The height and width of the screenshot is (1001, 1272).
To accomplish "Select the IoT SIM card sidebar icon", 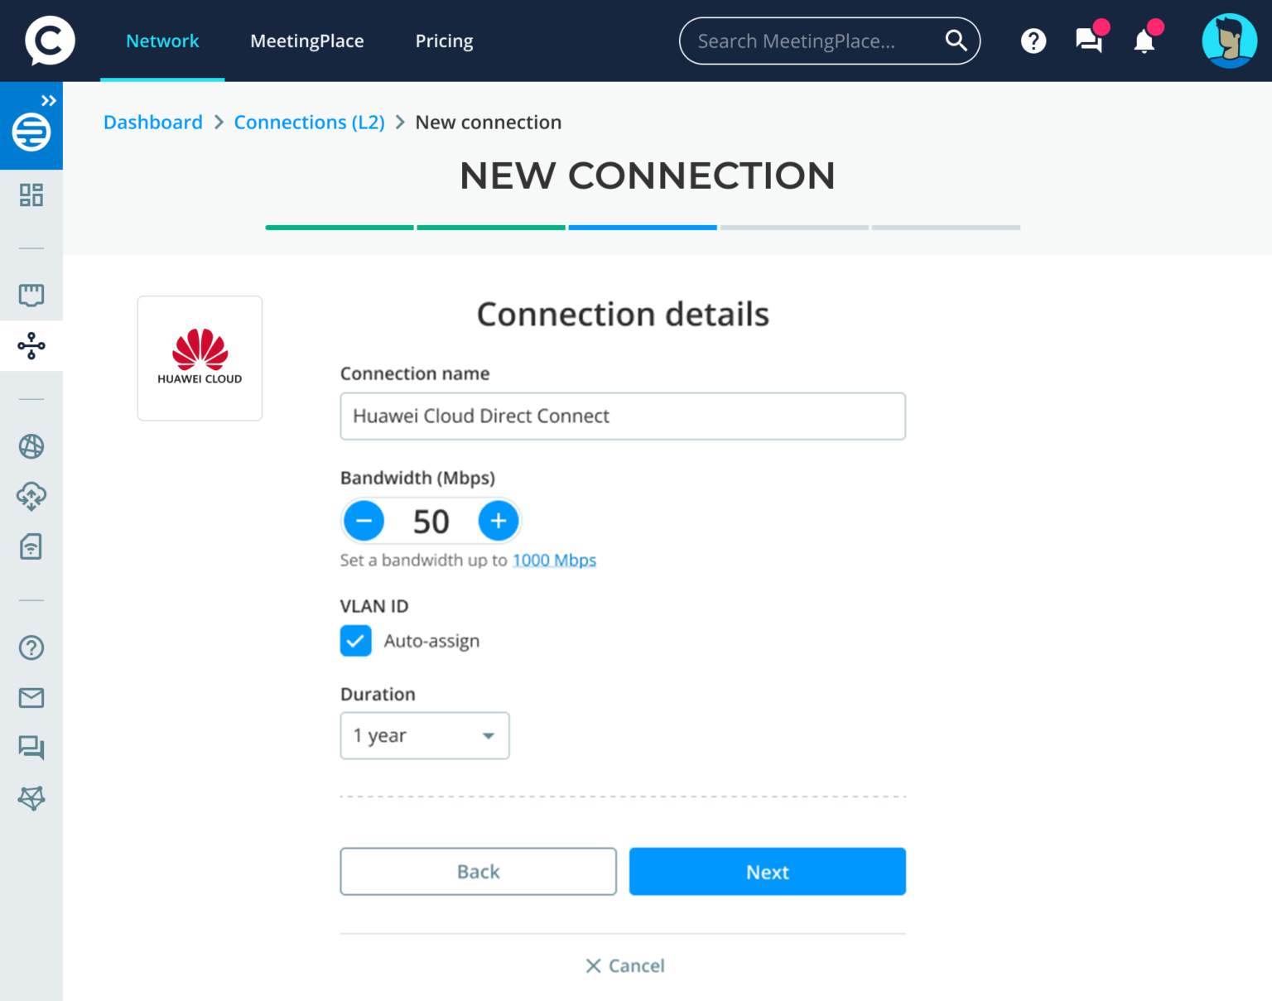I will (31, 546).
